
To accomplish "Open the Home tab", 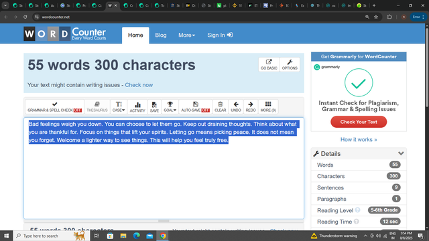I will (135, 35).
